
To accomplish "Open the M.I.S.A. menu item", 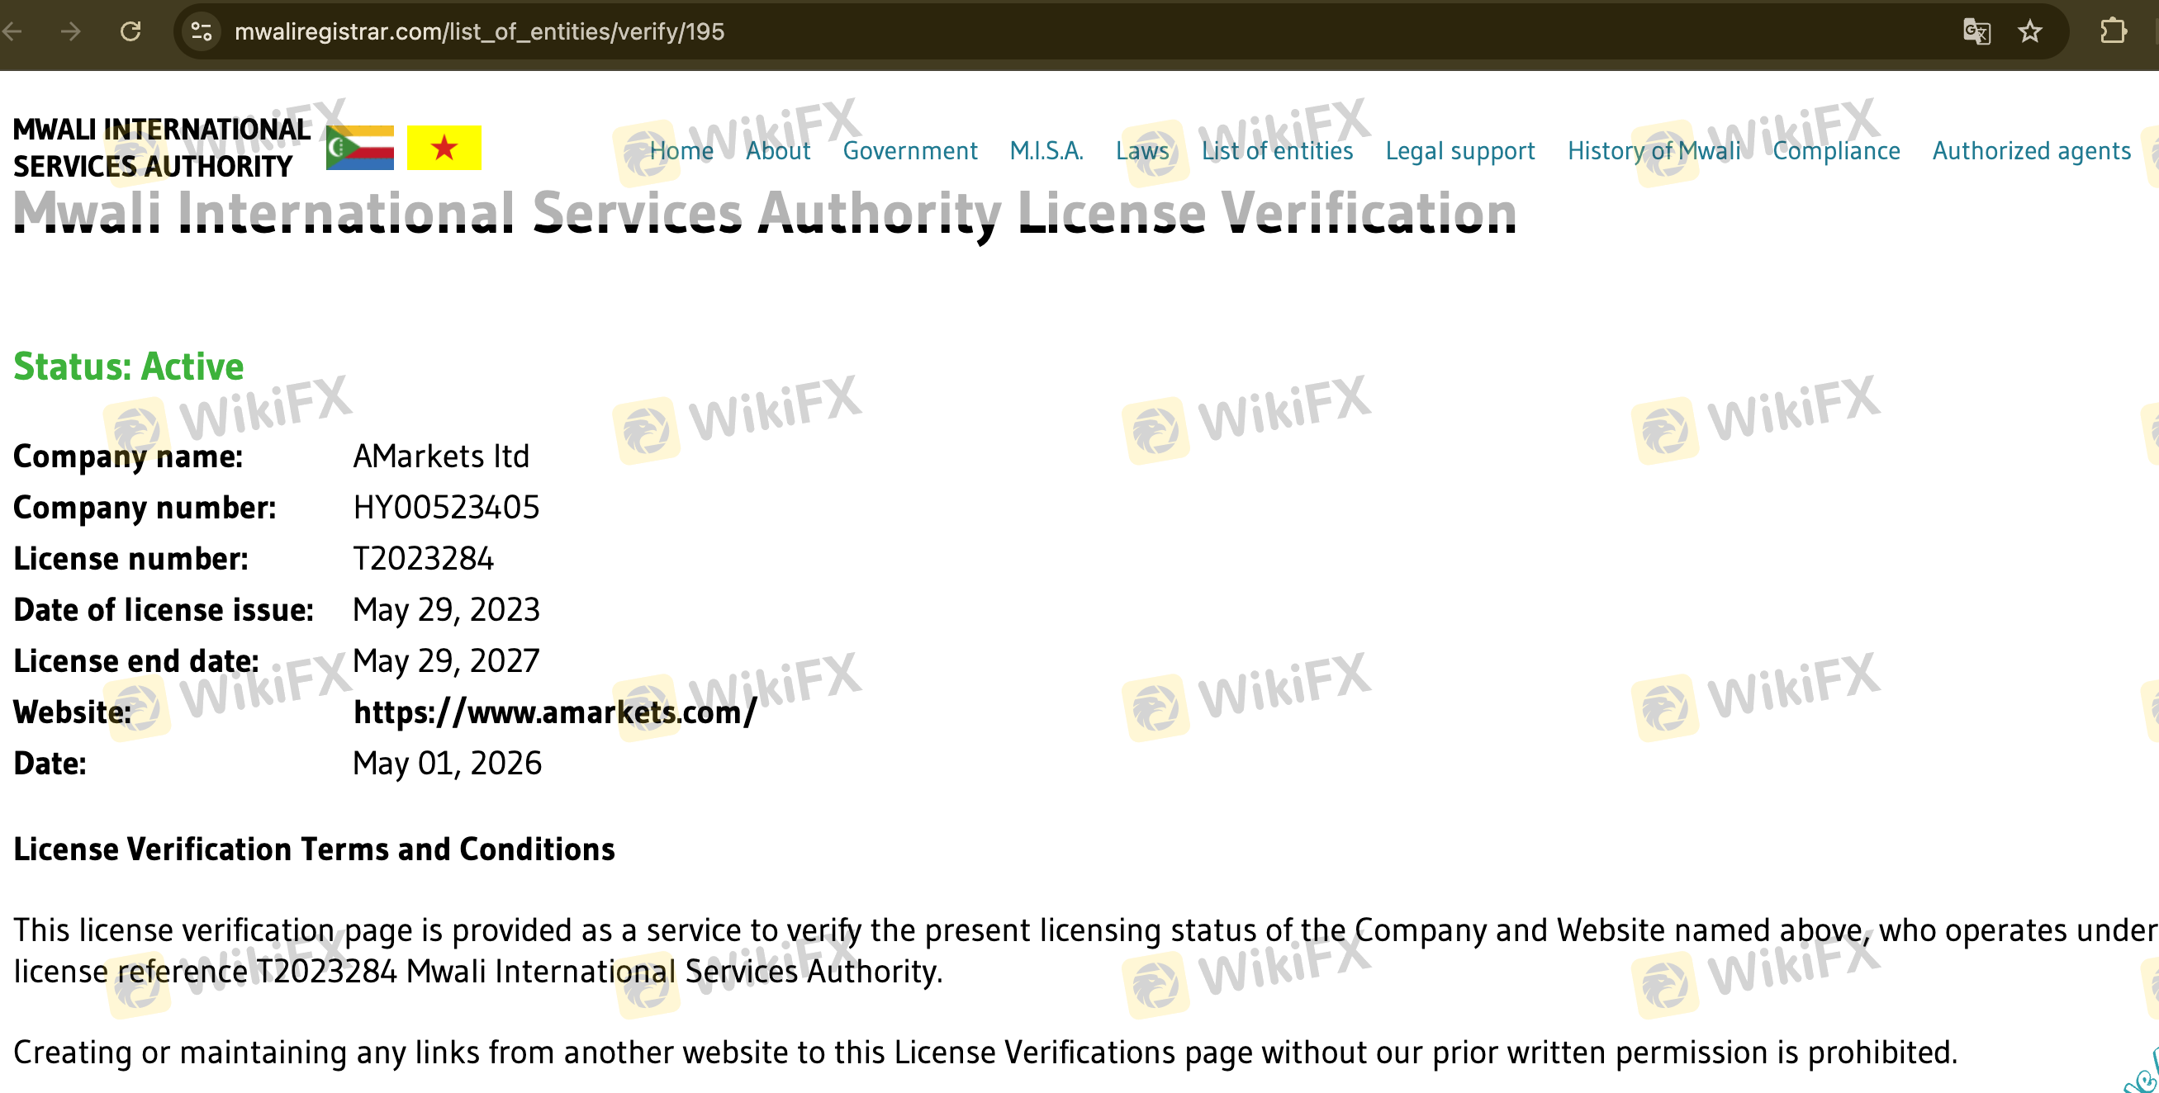I will [1046, 151].
